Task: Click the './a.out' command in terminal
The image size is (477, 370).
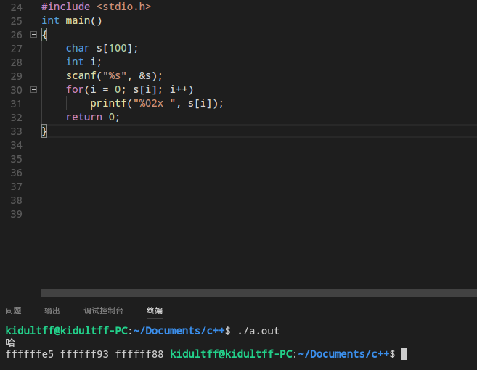Action: point(258,331)
